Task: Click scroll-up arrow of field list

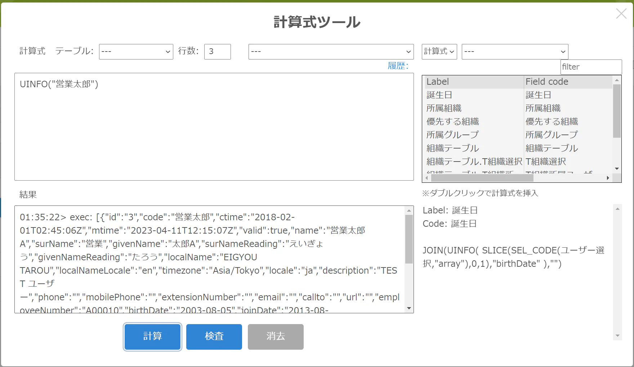Action: click(x=617, y=80)
